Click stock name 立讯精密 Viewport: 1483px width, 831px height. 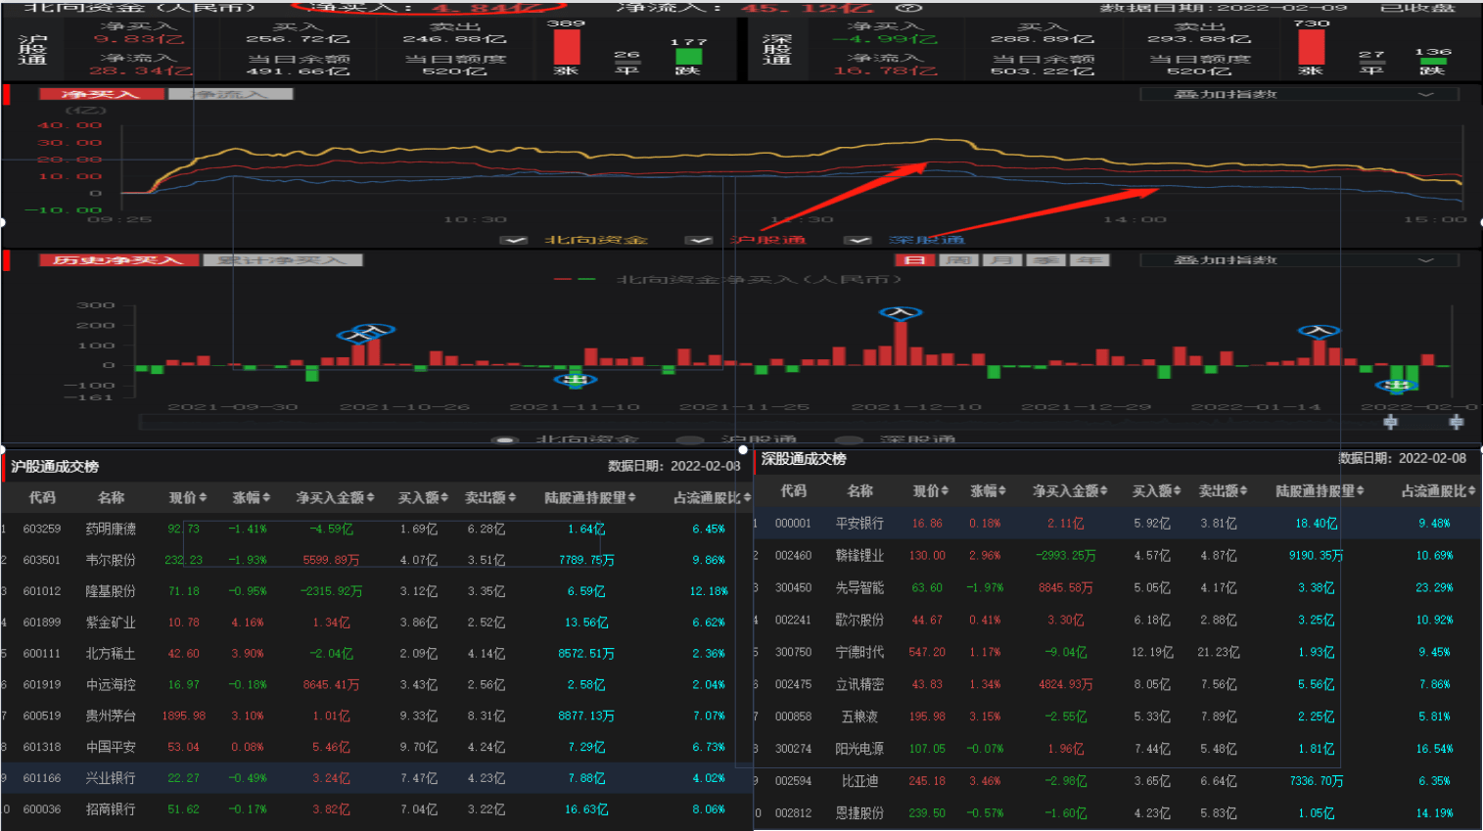pyautogui.click(x=859, y=684)
